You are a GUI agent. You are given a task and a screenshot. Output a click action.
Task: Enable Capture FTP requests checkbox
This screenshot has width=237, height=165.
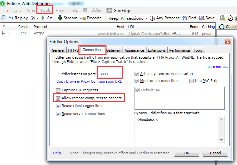(x=58, y=90)
